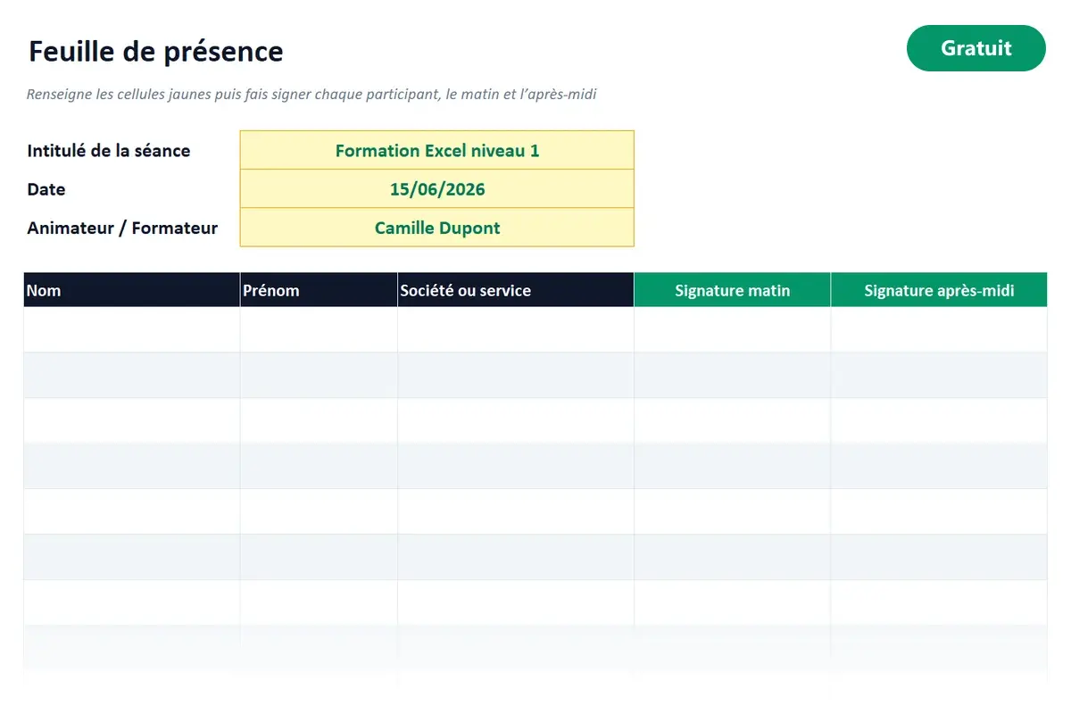Click the "Feuille de présence" title
Image resolution: width=1071 pixels, height=714 pixels.
click(x=156, y=52)
